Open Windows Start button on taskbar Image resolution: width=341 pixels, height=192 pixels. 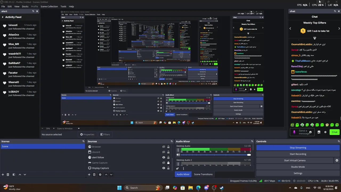point(119,188)
